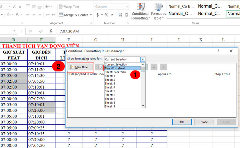Open the Name Box dropdown arrow
This screenshot has width=240, height=148.
[x=14, y=31]
